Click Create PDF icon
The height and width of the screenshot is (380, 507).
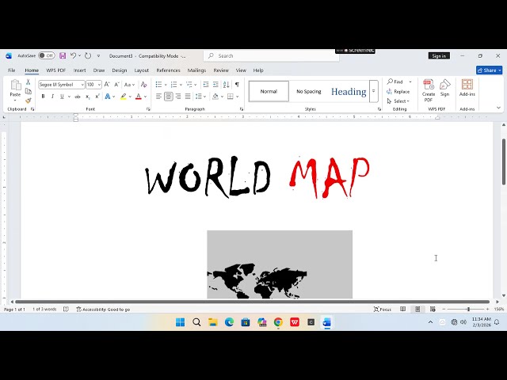[x=429, y=90]
